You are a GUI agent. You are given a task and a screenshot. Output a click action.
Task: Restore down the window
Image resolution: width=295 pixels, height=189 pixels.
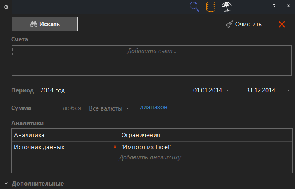click(x=274, y=6)
